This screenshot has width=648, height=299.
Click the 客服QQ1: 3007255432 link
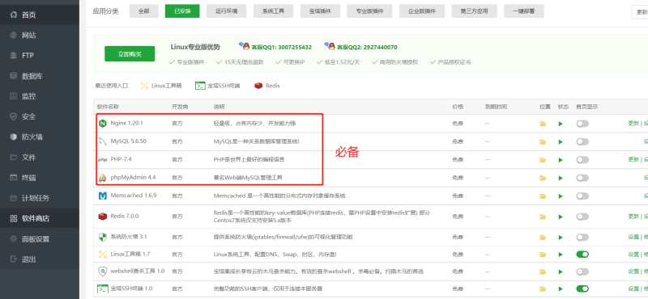tap(275, 47)
